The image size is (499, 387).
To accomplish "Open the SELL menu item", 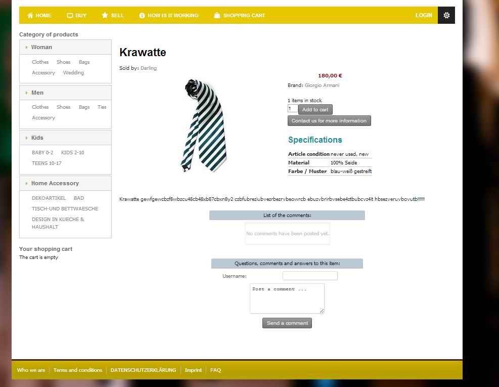I will click(117, 15).
